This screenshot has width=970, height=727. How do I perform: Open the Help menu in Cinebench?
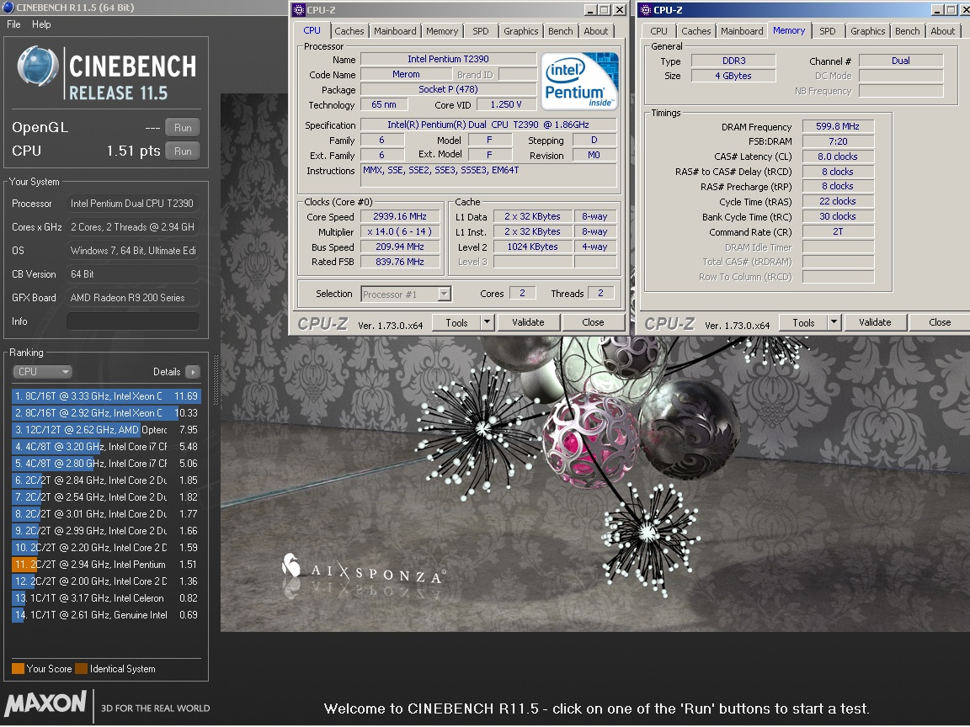pyautogui.click(x=41, y=24)
